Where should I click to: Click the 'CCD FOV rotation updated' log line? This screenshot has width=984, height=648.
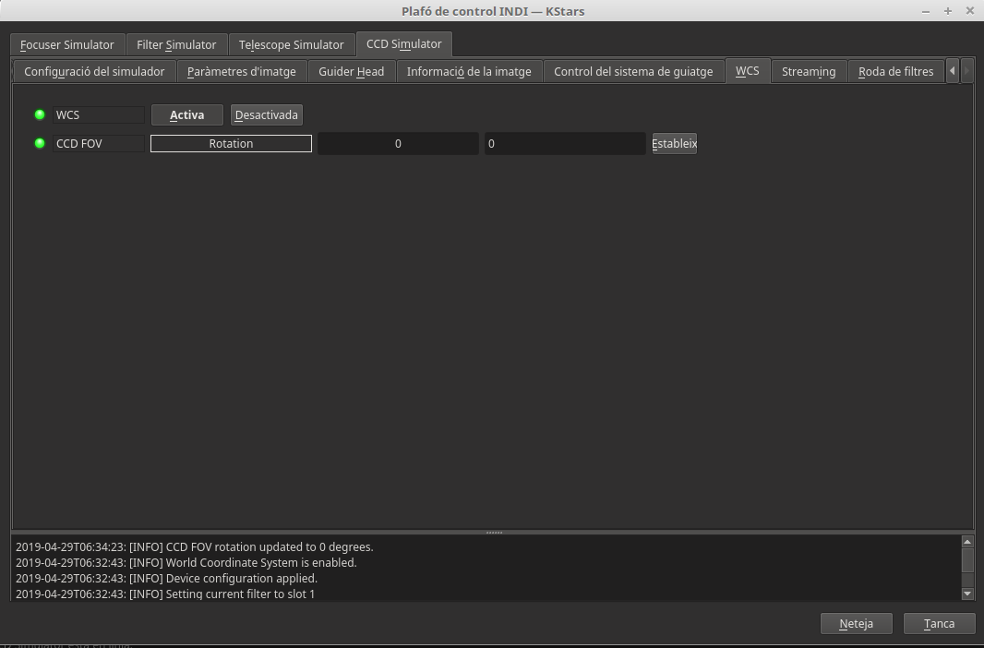click(195, 547)
